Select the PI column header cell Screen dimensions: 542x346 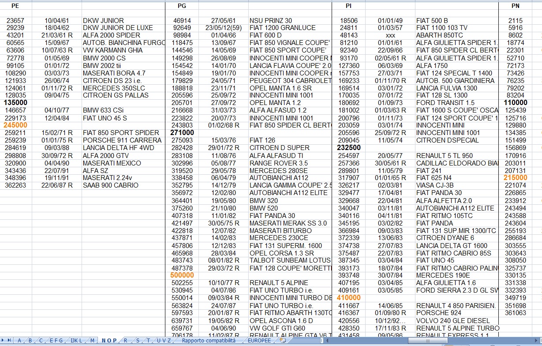[x=349, y=6]
